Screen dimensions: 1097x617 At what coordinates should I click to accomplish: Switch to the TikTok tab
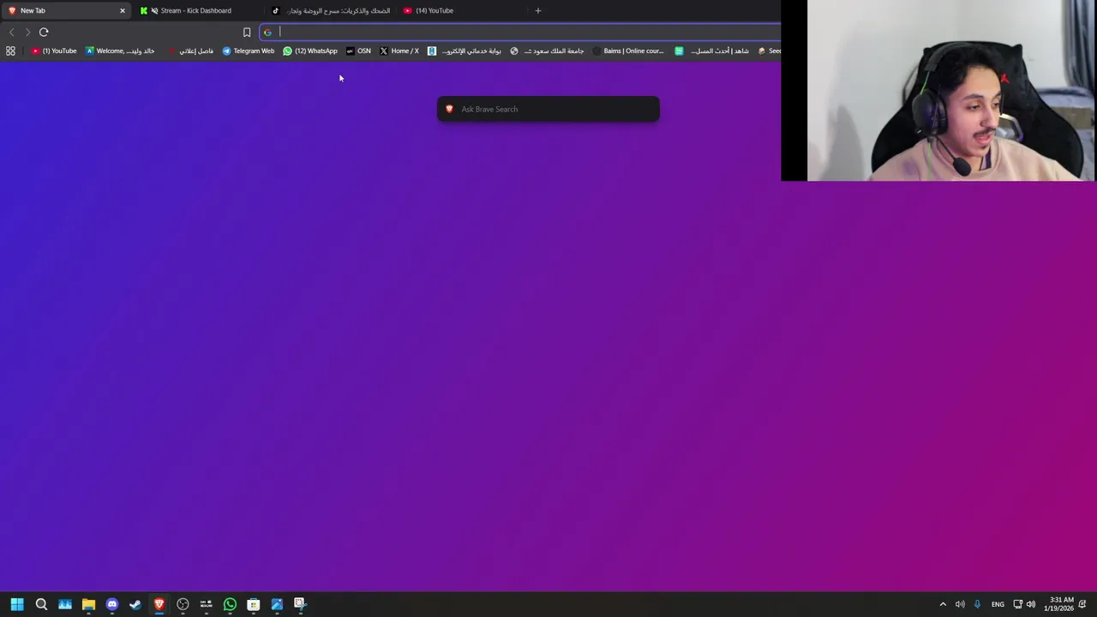330,11
